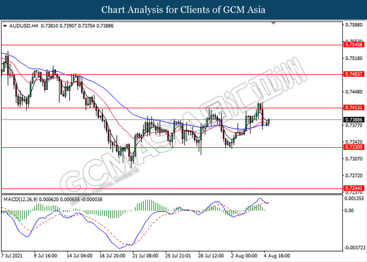Click the 4 Aug 16:00 time label
This screenshot has width=367, height=262.
[x=277, y=256]
